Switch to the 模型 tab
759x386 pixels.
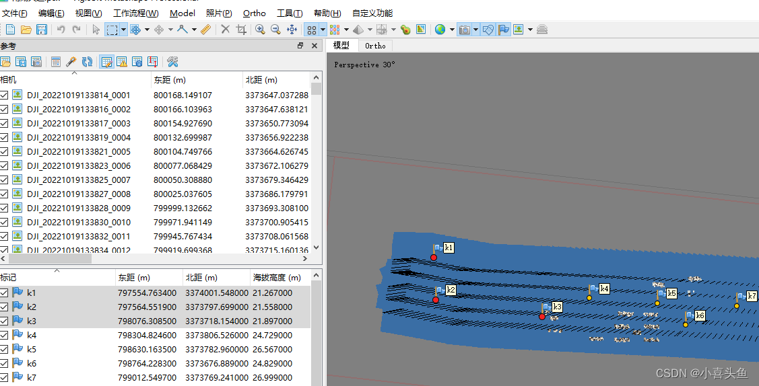pyautogui.click(x=341, y=46)
